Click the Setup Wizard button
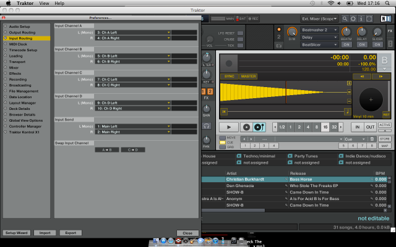 click(17, 233)
